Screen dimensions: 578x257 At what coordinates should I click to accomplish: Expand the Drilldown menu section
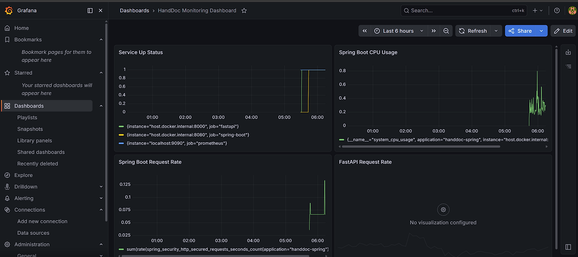click(x=101, y=187)
